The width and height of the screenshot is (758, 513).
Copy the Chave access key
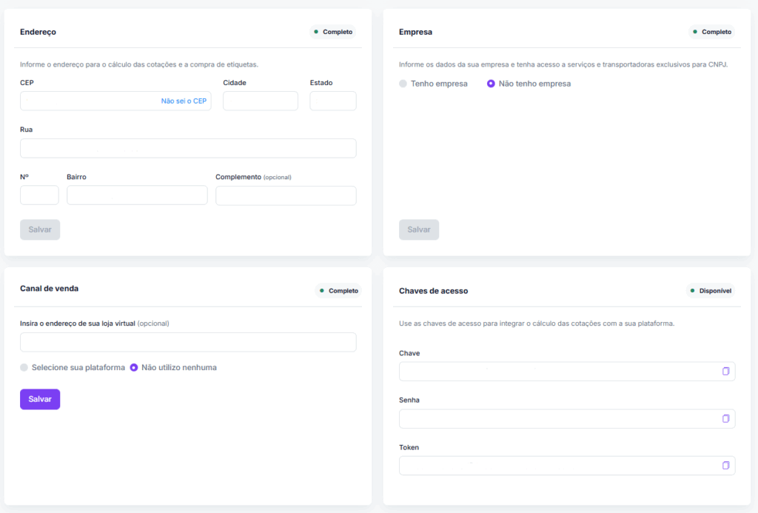pos(725,371)
